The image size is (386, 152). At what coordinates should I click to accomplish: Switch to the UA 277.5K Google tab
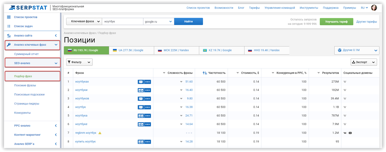(131, 50)
